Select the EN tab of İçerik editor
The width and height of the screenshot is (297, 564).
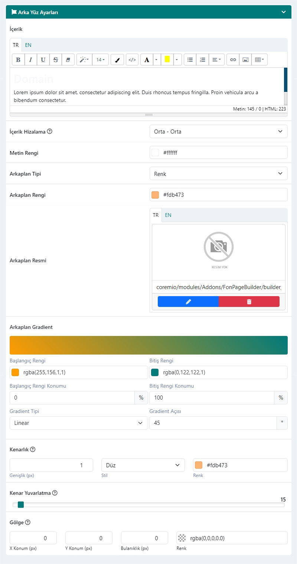(x=28, y=45)
